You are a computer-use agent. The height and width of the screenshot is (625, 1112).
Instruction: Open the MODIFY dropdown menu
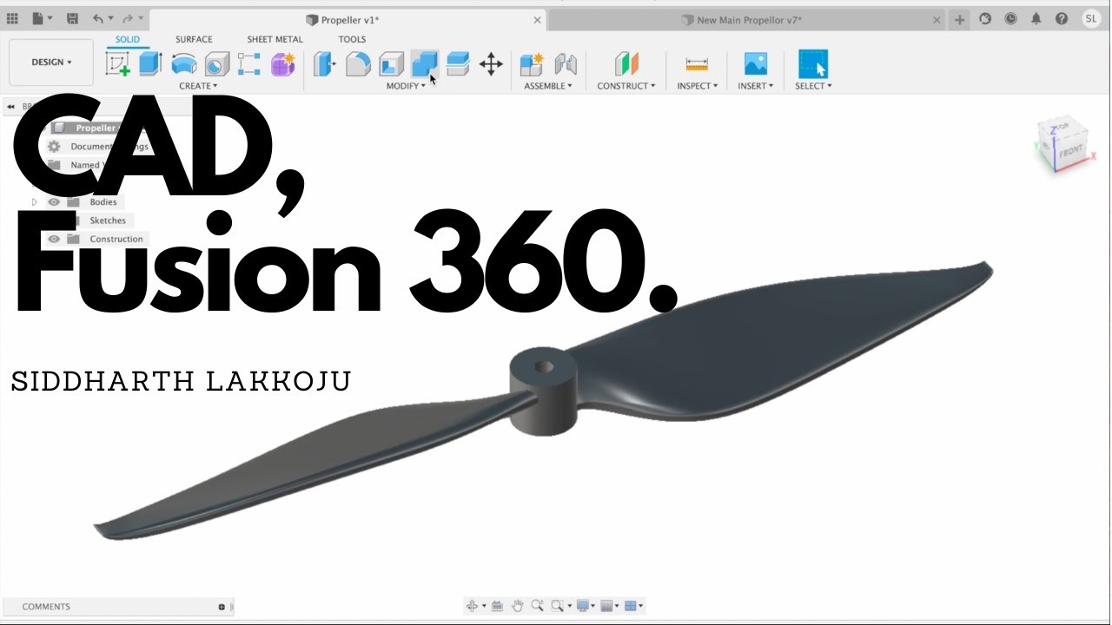[x=406, y=86]
